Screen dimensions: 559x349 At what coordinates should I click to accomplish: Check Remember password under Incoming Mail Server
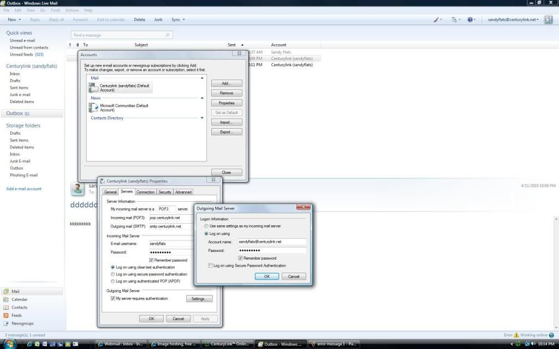point(151,260)
